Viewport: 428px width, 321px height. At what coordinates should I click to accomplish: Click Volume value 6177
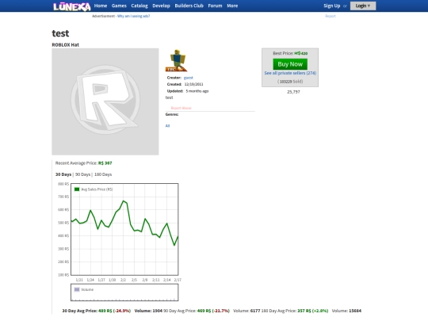pyautogui.click(x=255, y=311)
